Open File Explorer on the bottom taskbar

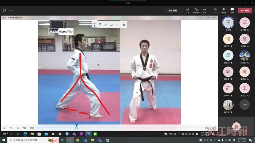coord(92,140)
